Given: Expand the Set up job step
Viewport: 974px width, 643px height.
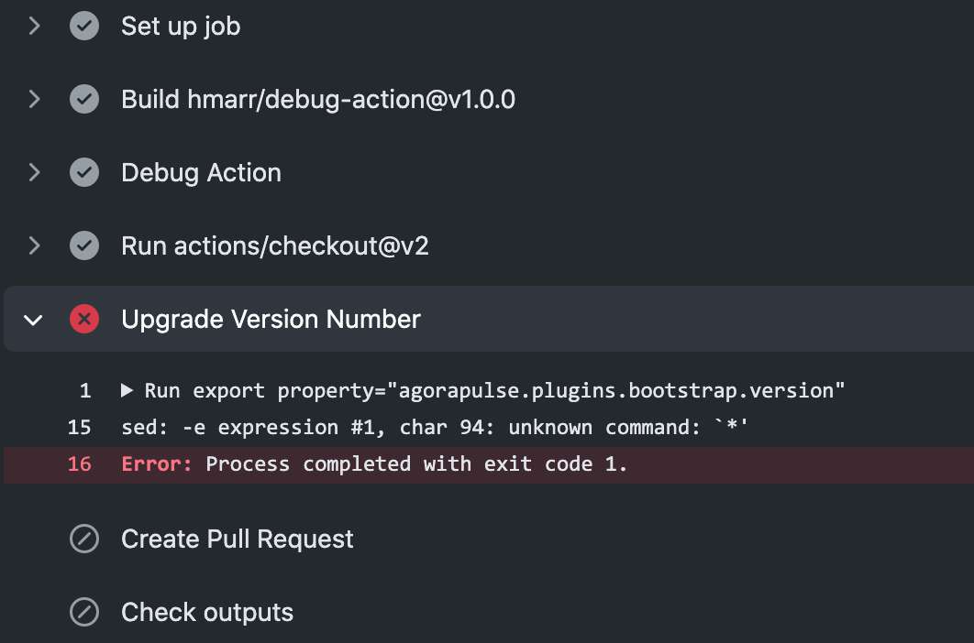Looking at the screenshot, I should [x=34, y=26].
